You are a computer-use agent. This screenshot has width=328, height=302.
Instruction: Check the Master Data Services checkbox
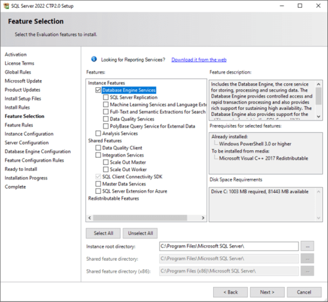point(98,183)
